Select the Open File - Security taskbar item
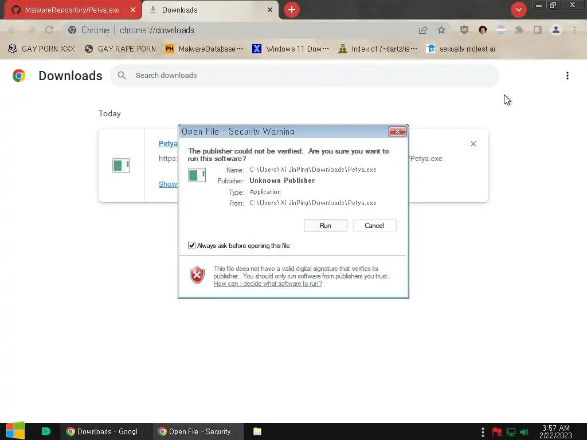This screenshot has height=440, width=587. pyautogui.click(x=198, y=431)
